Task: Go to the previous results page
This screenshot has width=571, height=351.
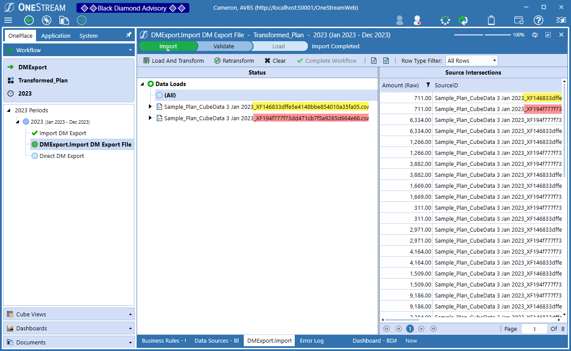Action: coord(398,329)
